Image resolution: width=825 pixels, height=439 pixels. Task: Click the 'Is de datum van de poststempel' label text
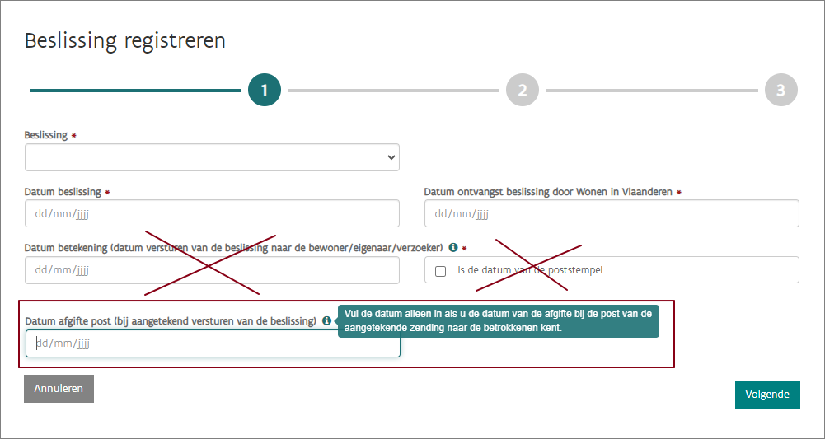pyautogui.click(x=536, y=269)
